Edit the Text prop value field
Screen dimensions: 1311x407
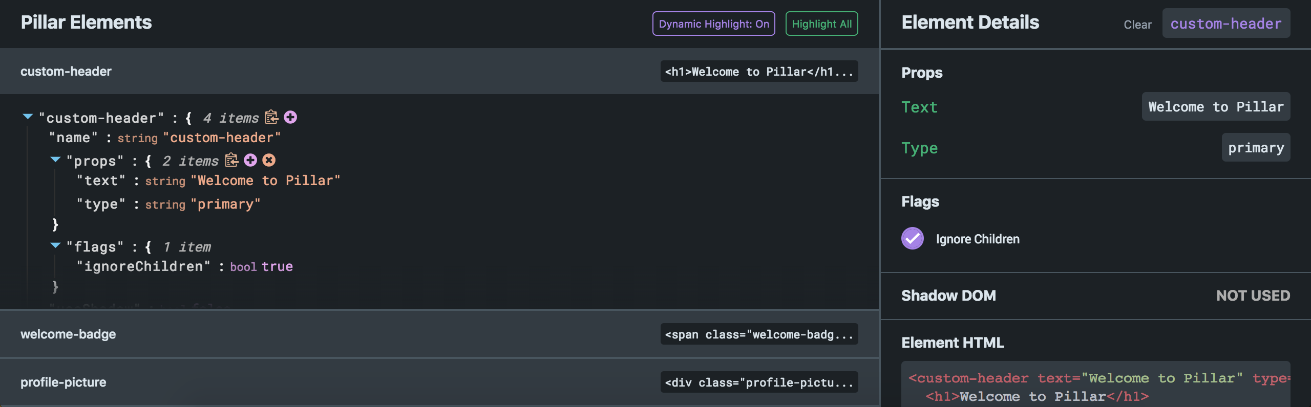pos(1216,107)
